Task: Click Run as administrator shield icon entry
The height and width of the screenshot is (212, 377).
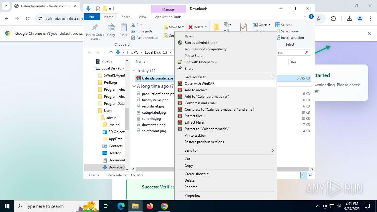Action: 226,43
